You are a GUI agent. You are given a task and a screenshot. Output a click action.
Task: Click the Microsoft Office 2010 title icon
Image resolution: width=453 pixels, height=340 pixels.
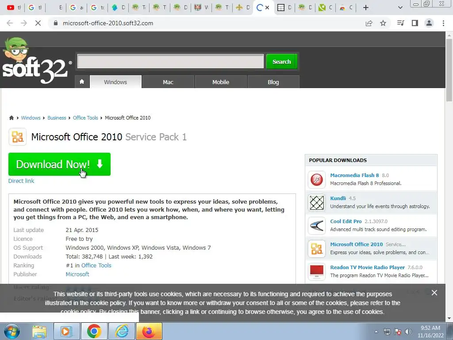pyautogui.click(x=18, y=137)
